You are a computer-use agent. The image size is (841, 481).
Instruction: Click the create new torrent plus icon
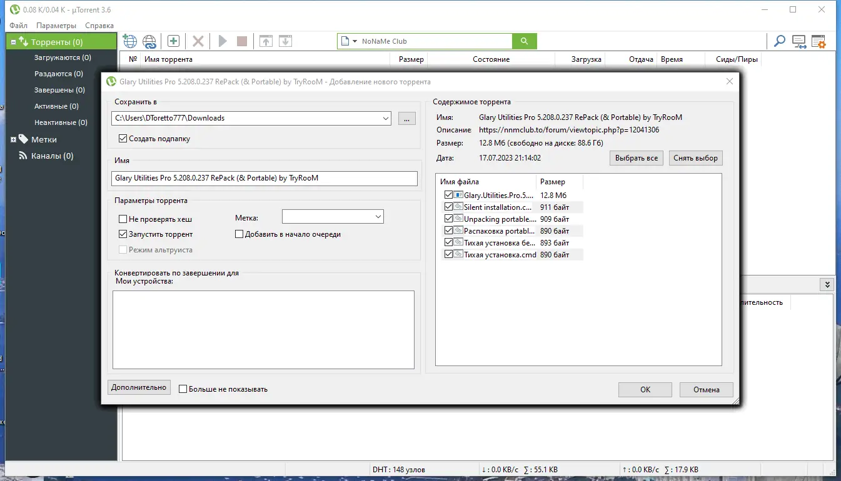click(173, 41)
